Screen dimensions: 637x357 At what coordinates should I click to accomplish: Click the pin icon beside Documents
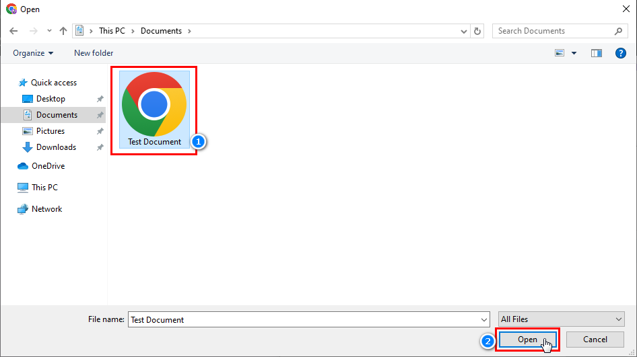[100, 115]
